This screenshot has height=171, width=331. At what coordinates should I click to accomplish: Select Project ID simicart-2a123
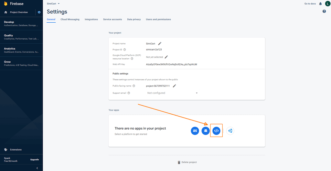click(x=154, y=50)
